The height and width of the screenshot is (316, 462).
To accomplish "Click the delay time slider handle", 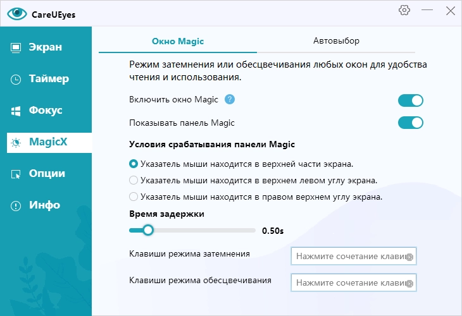I will point(148,230).
